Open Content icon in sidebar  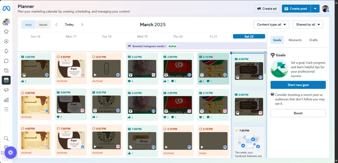(6, 70)
